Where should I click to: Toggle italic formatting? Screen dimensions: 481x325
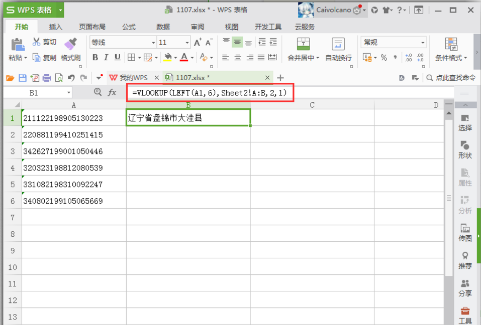coord(106,57)
